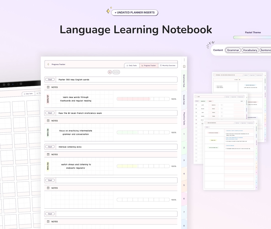Viewport: 271px width, 229px height.
Task: Click the three-dot menu icon on the planner
Action: (184, 60)
